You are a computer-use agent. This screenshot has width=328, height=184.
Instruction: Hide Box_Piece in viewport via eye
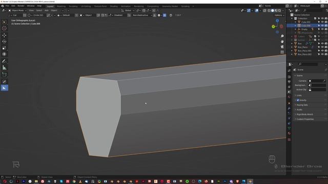point(322,47)
